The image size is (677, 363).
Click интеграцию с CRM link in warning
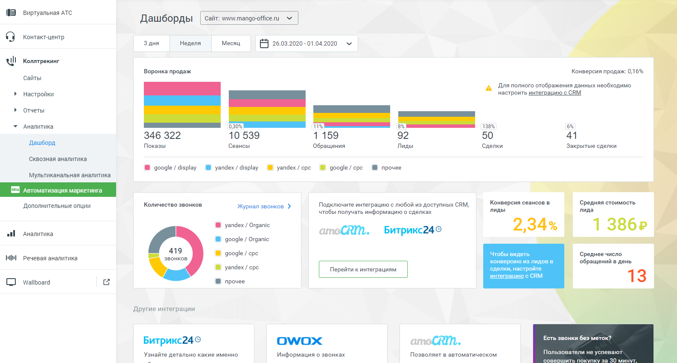tap(555, 93)
